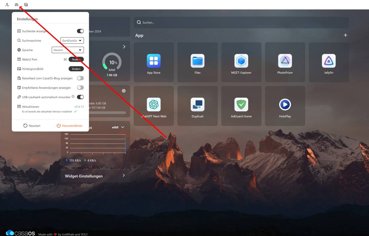Viewport: 369px width, 236px height.
Task: Launch ChatGPT Next Web app
Action: coord(154,106)
